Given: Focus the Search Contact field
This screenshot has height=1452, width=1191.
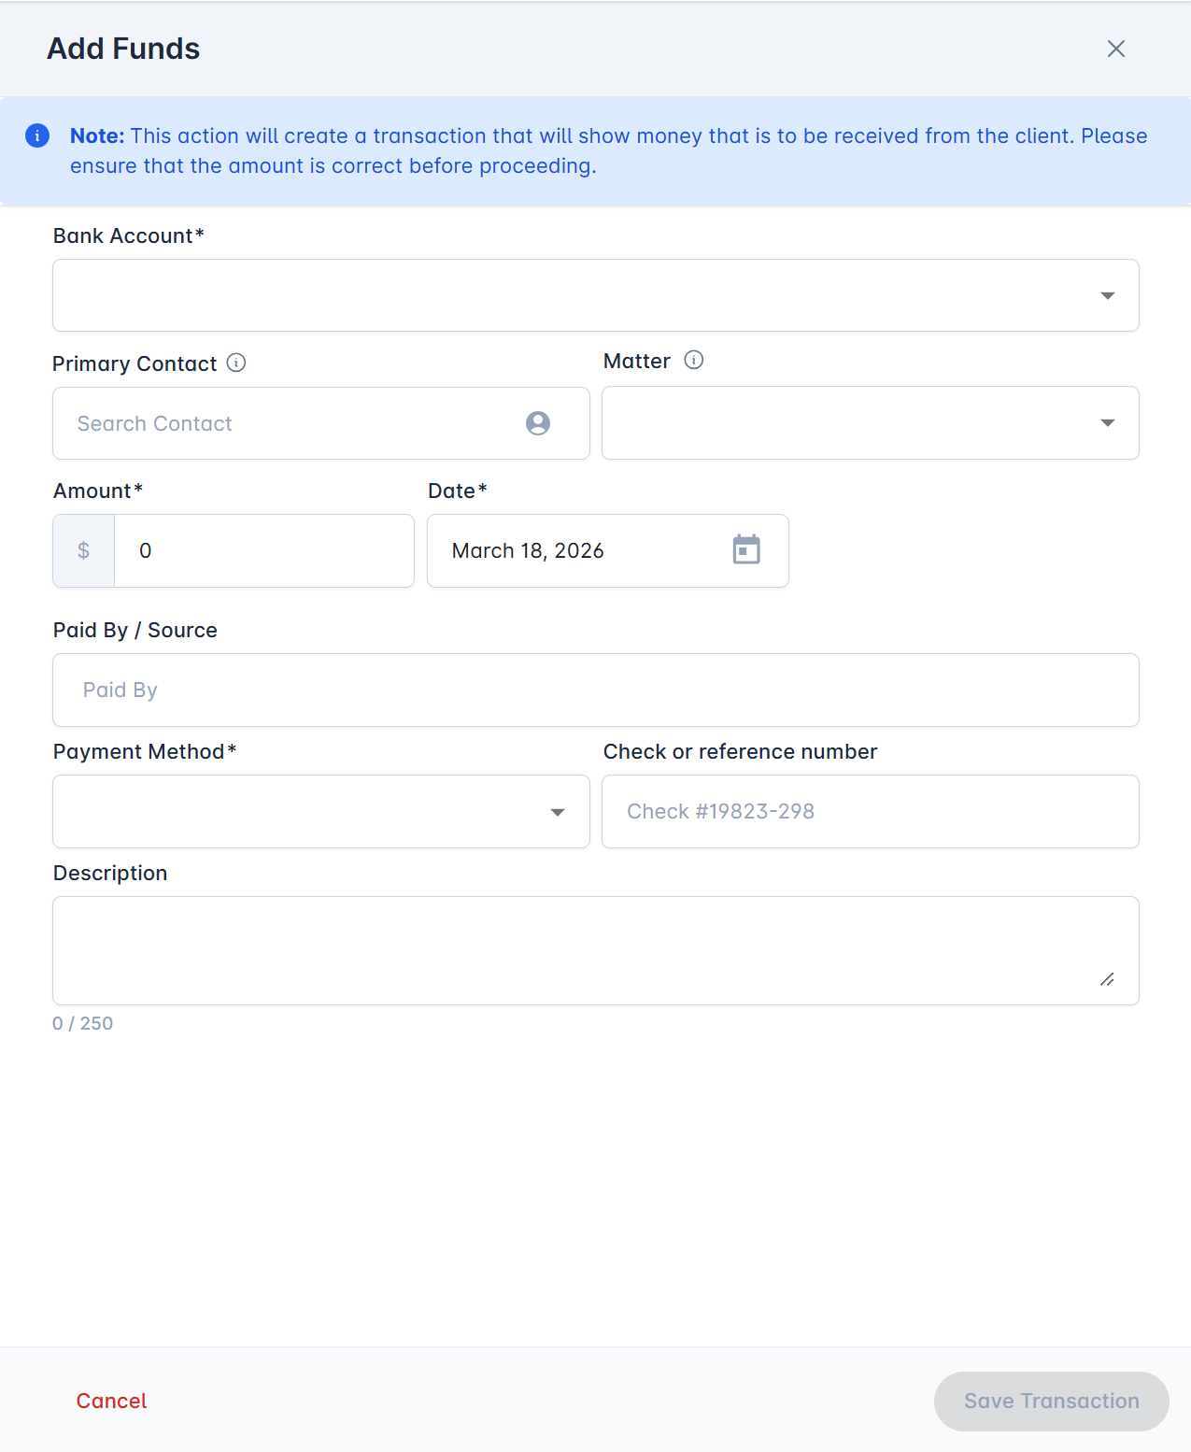Looking at the screenshot, I should [x=321, y=423].
